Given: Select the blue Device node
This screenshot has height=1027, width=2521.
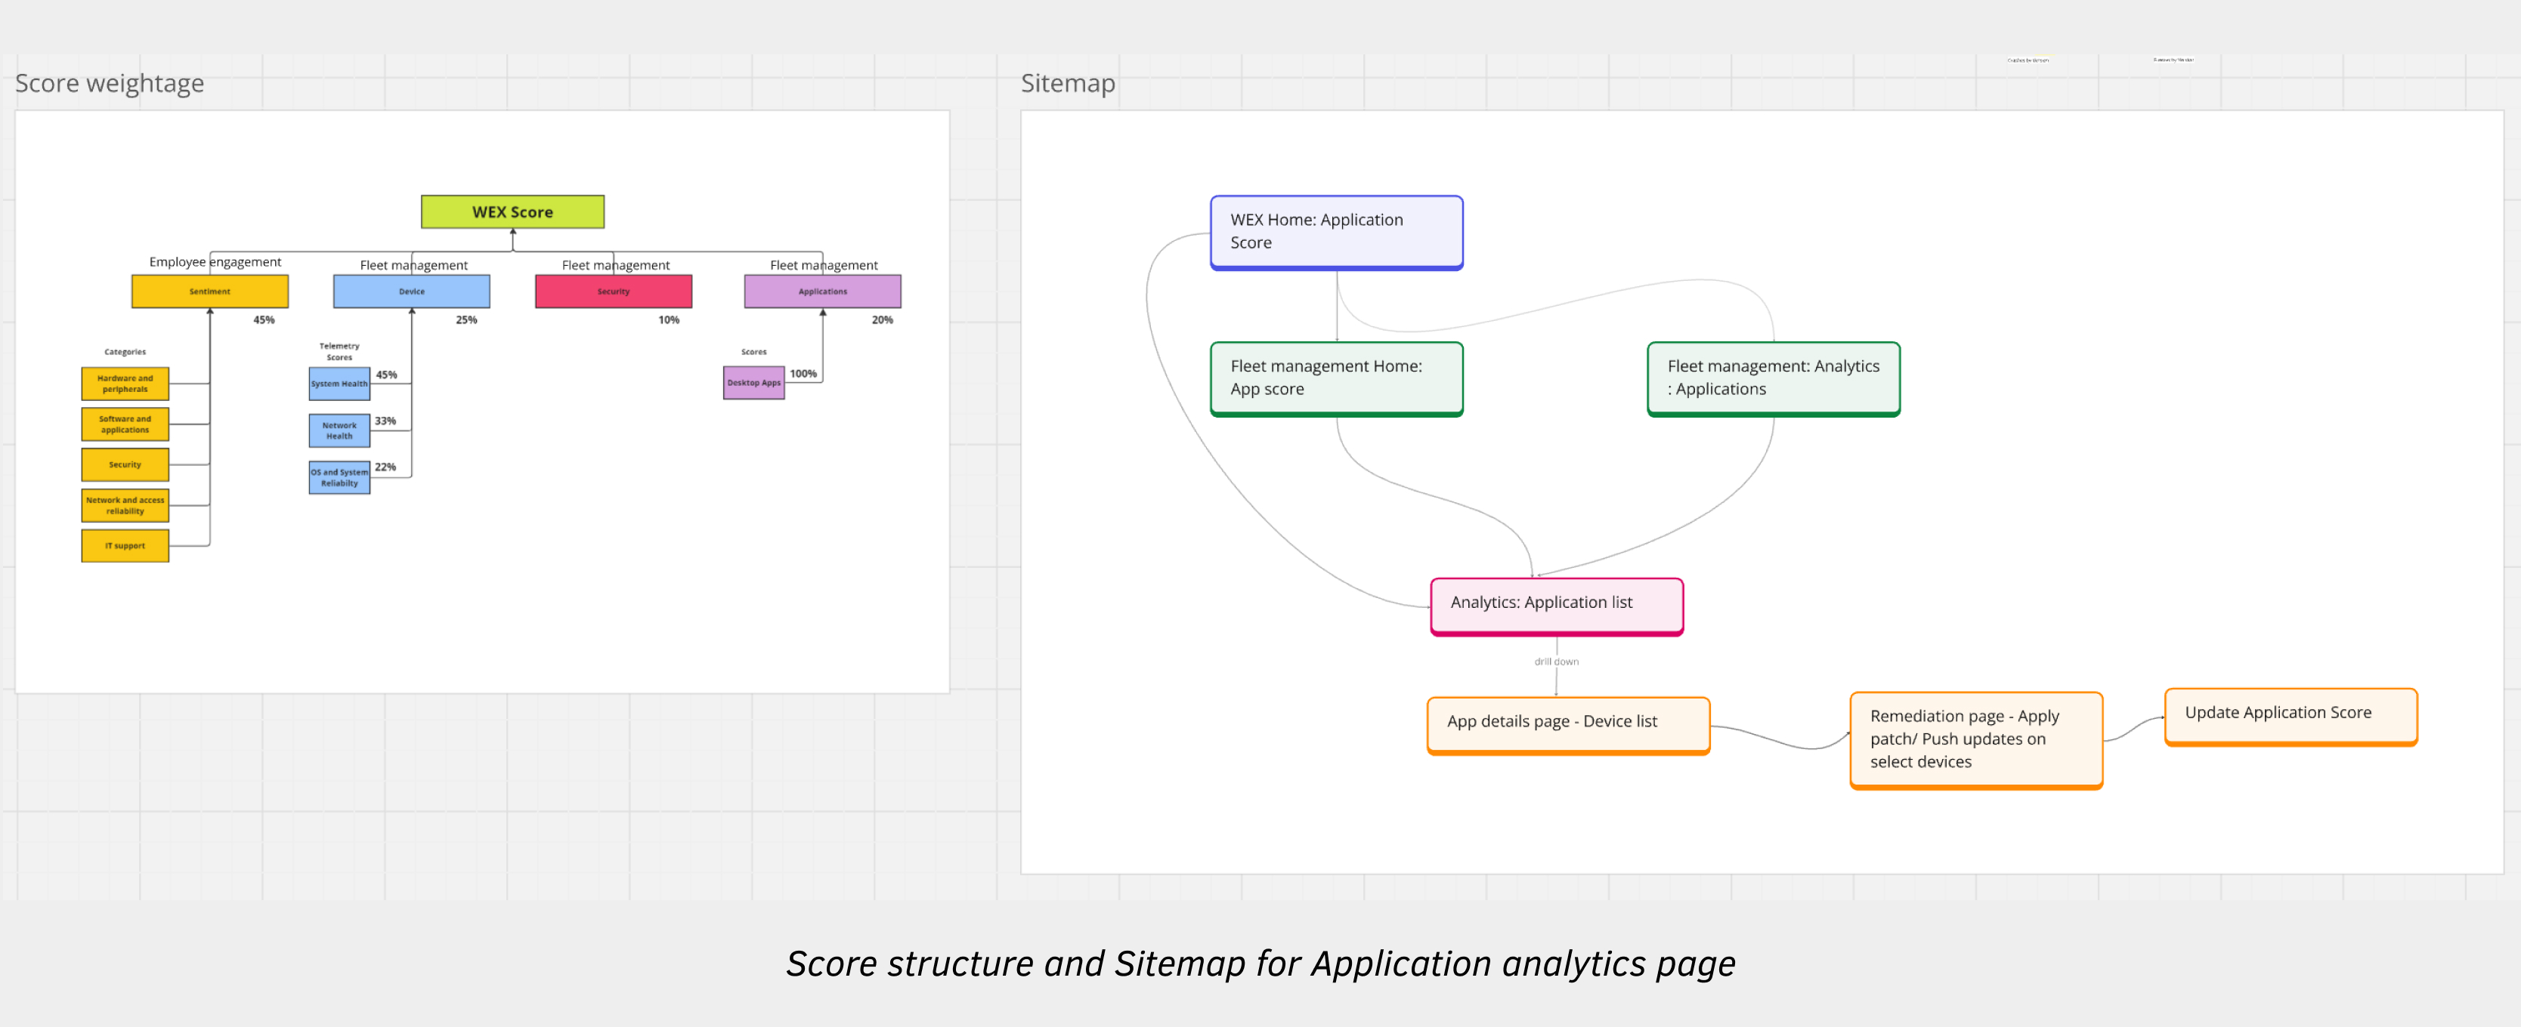Looking at the screenshot, I should pyautogui.click(x=411, y=291).
